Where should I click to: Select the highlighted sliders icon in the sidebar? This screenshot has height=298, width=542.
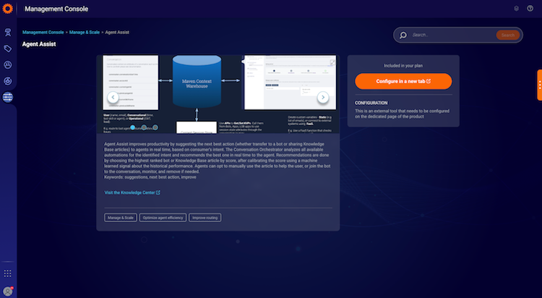[8, 97]
